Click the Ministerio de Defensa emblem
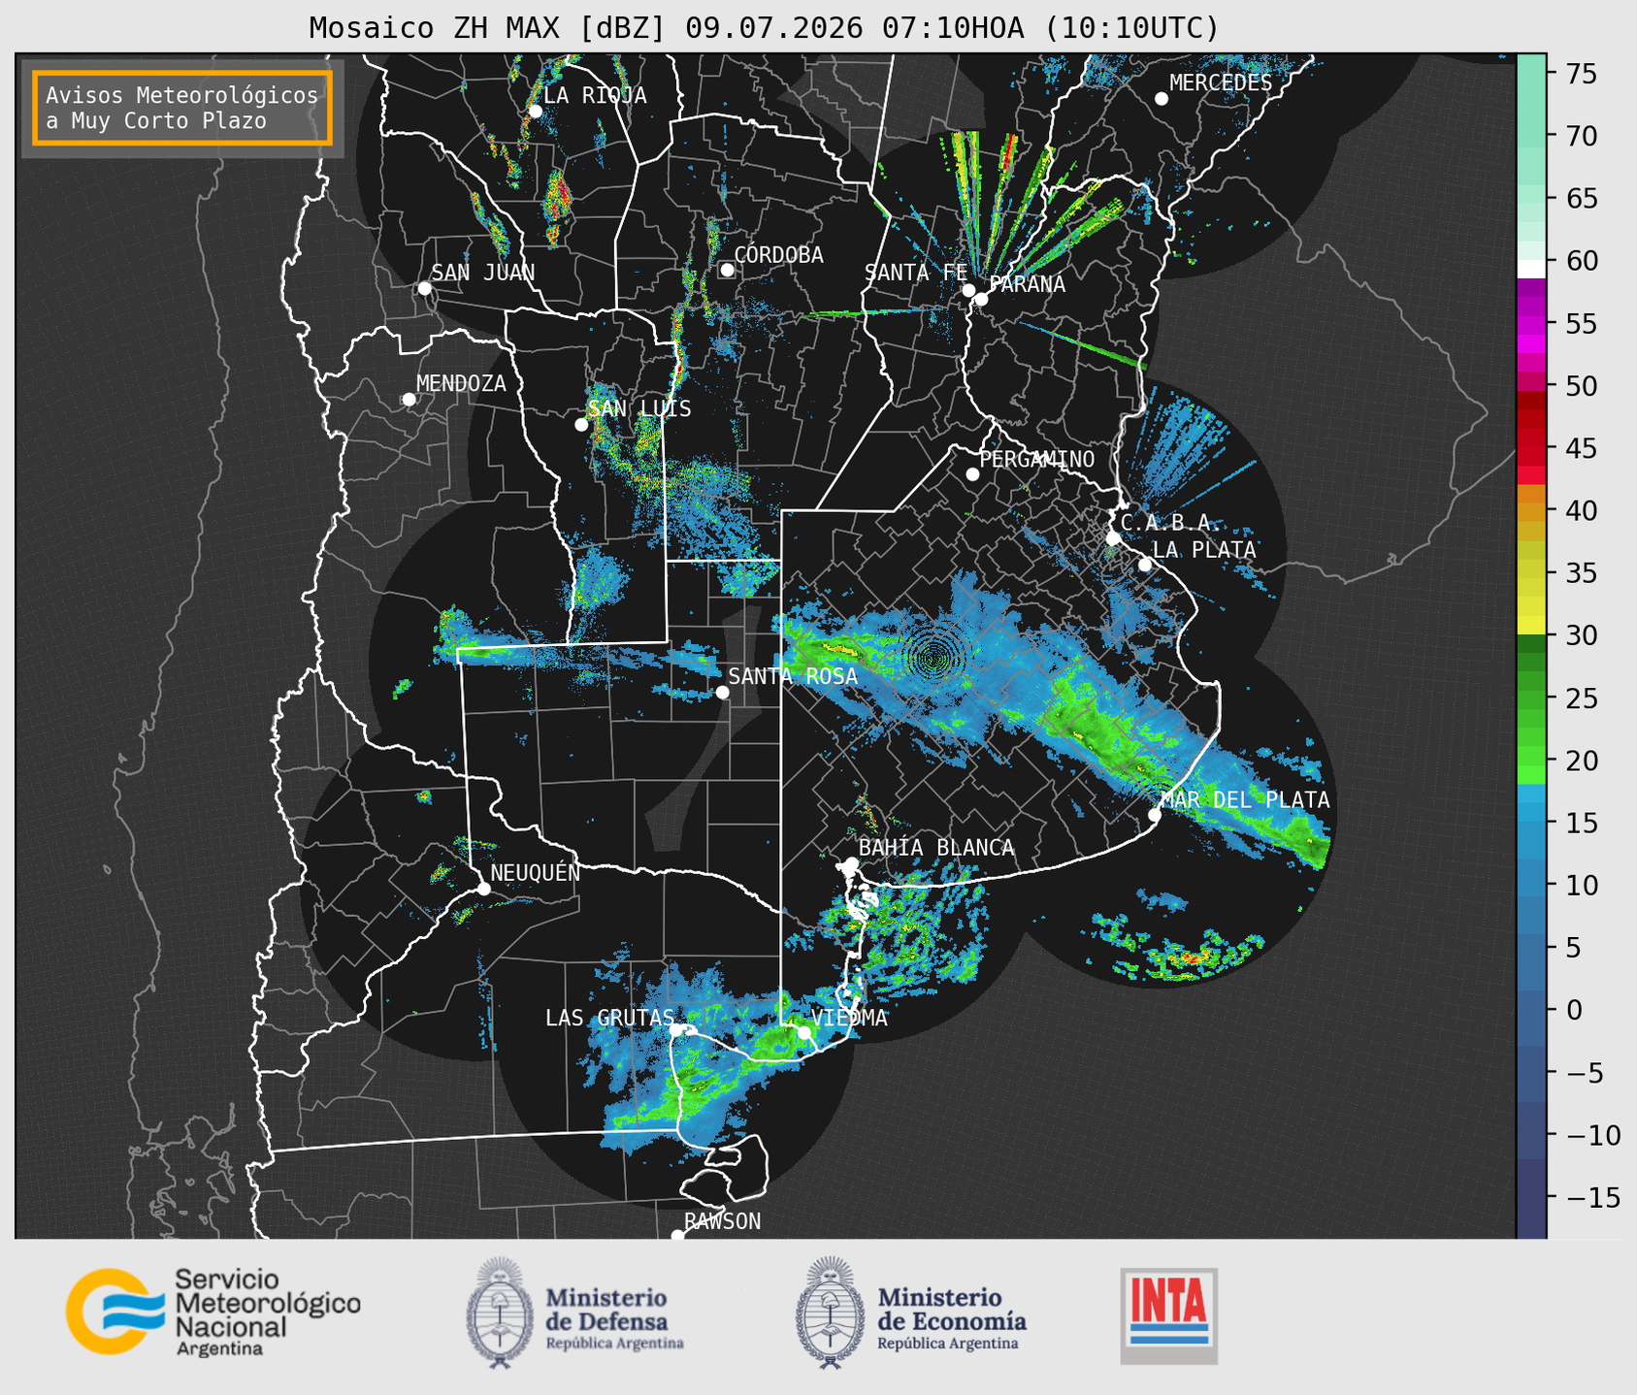The width and height of the screenshot is (1637, 1395). click(499, 1313)
